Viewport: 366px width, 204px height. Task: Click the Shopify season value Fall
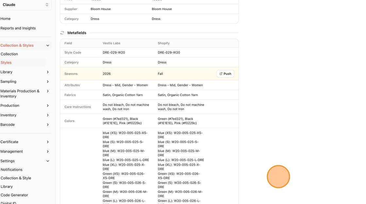[x=160, y=74]
